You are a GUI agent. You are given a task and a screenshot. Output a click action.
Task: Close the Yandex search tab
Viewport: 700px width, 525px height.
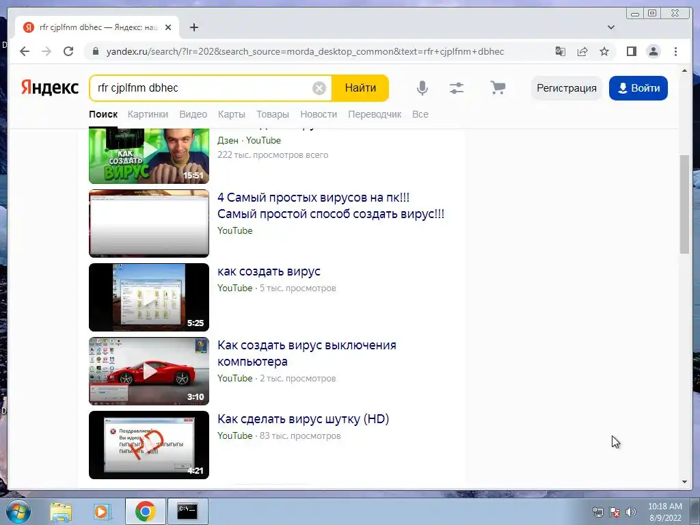tap(168, 27)
